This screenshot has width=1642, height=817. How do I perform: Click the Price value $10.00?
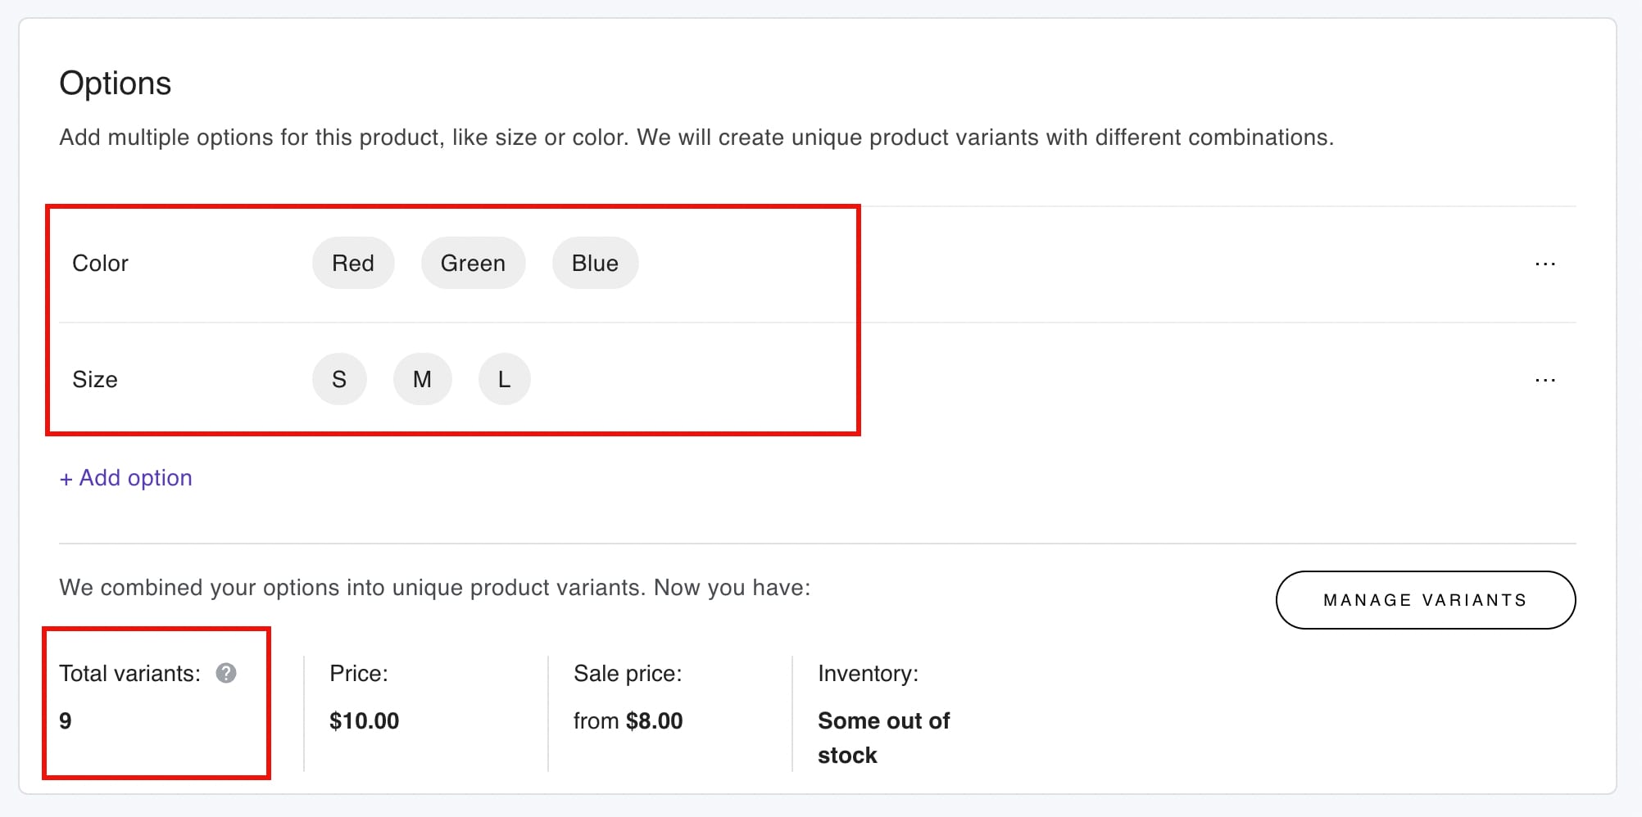coord(364,720)
